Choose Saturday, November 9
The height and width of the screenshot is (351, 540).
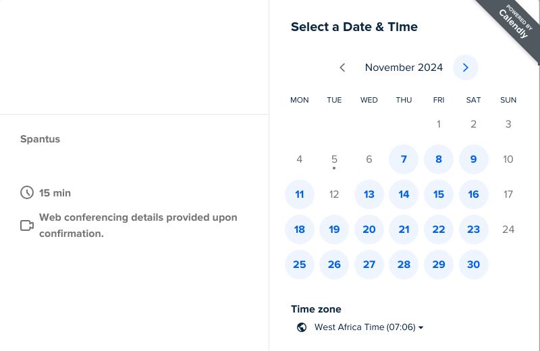tap(474, 159)
